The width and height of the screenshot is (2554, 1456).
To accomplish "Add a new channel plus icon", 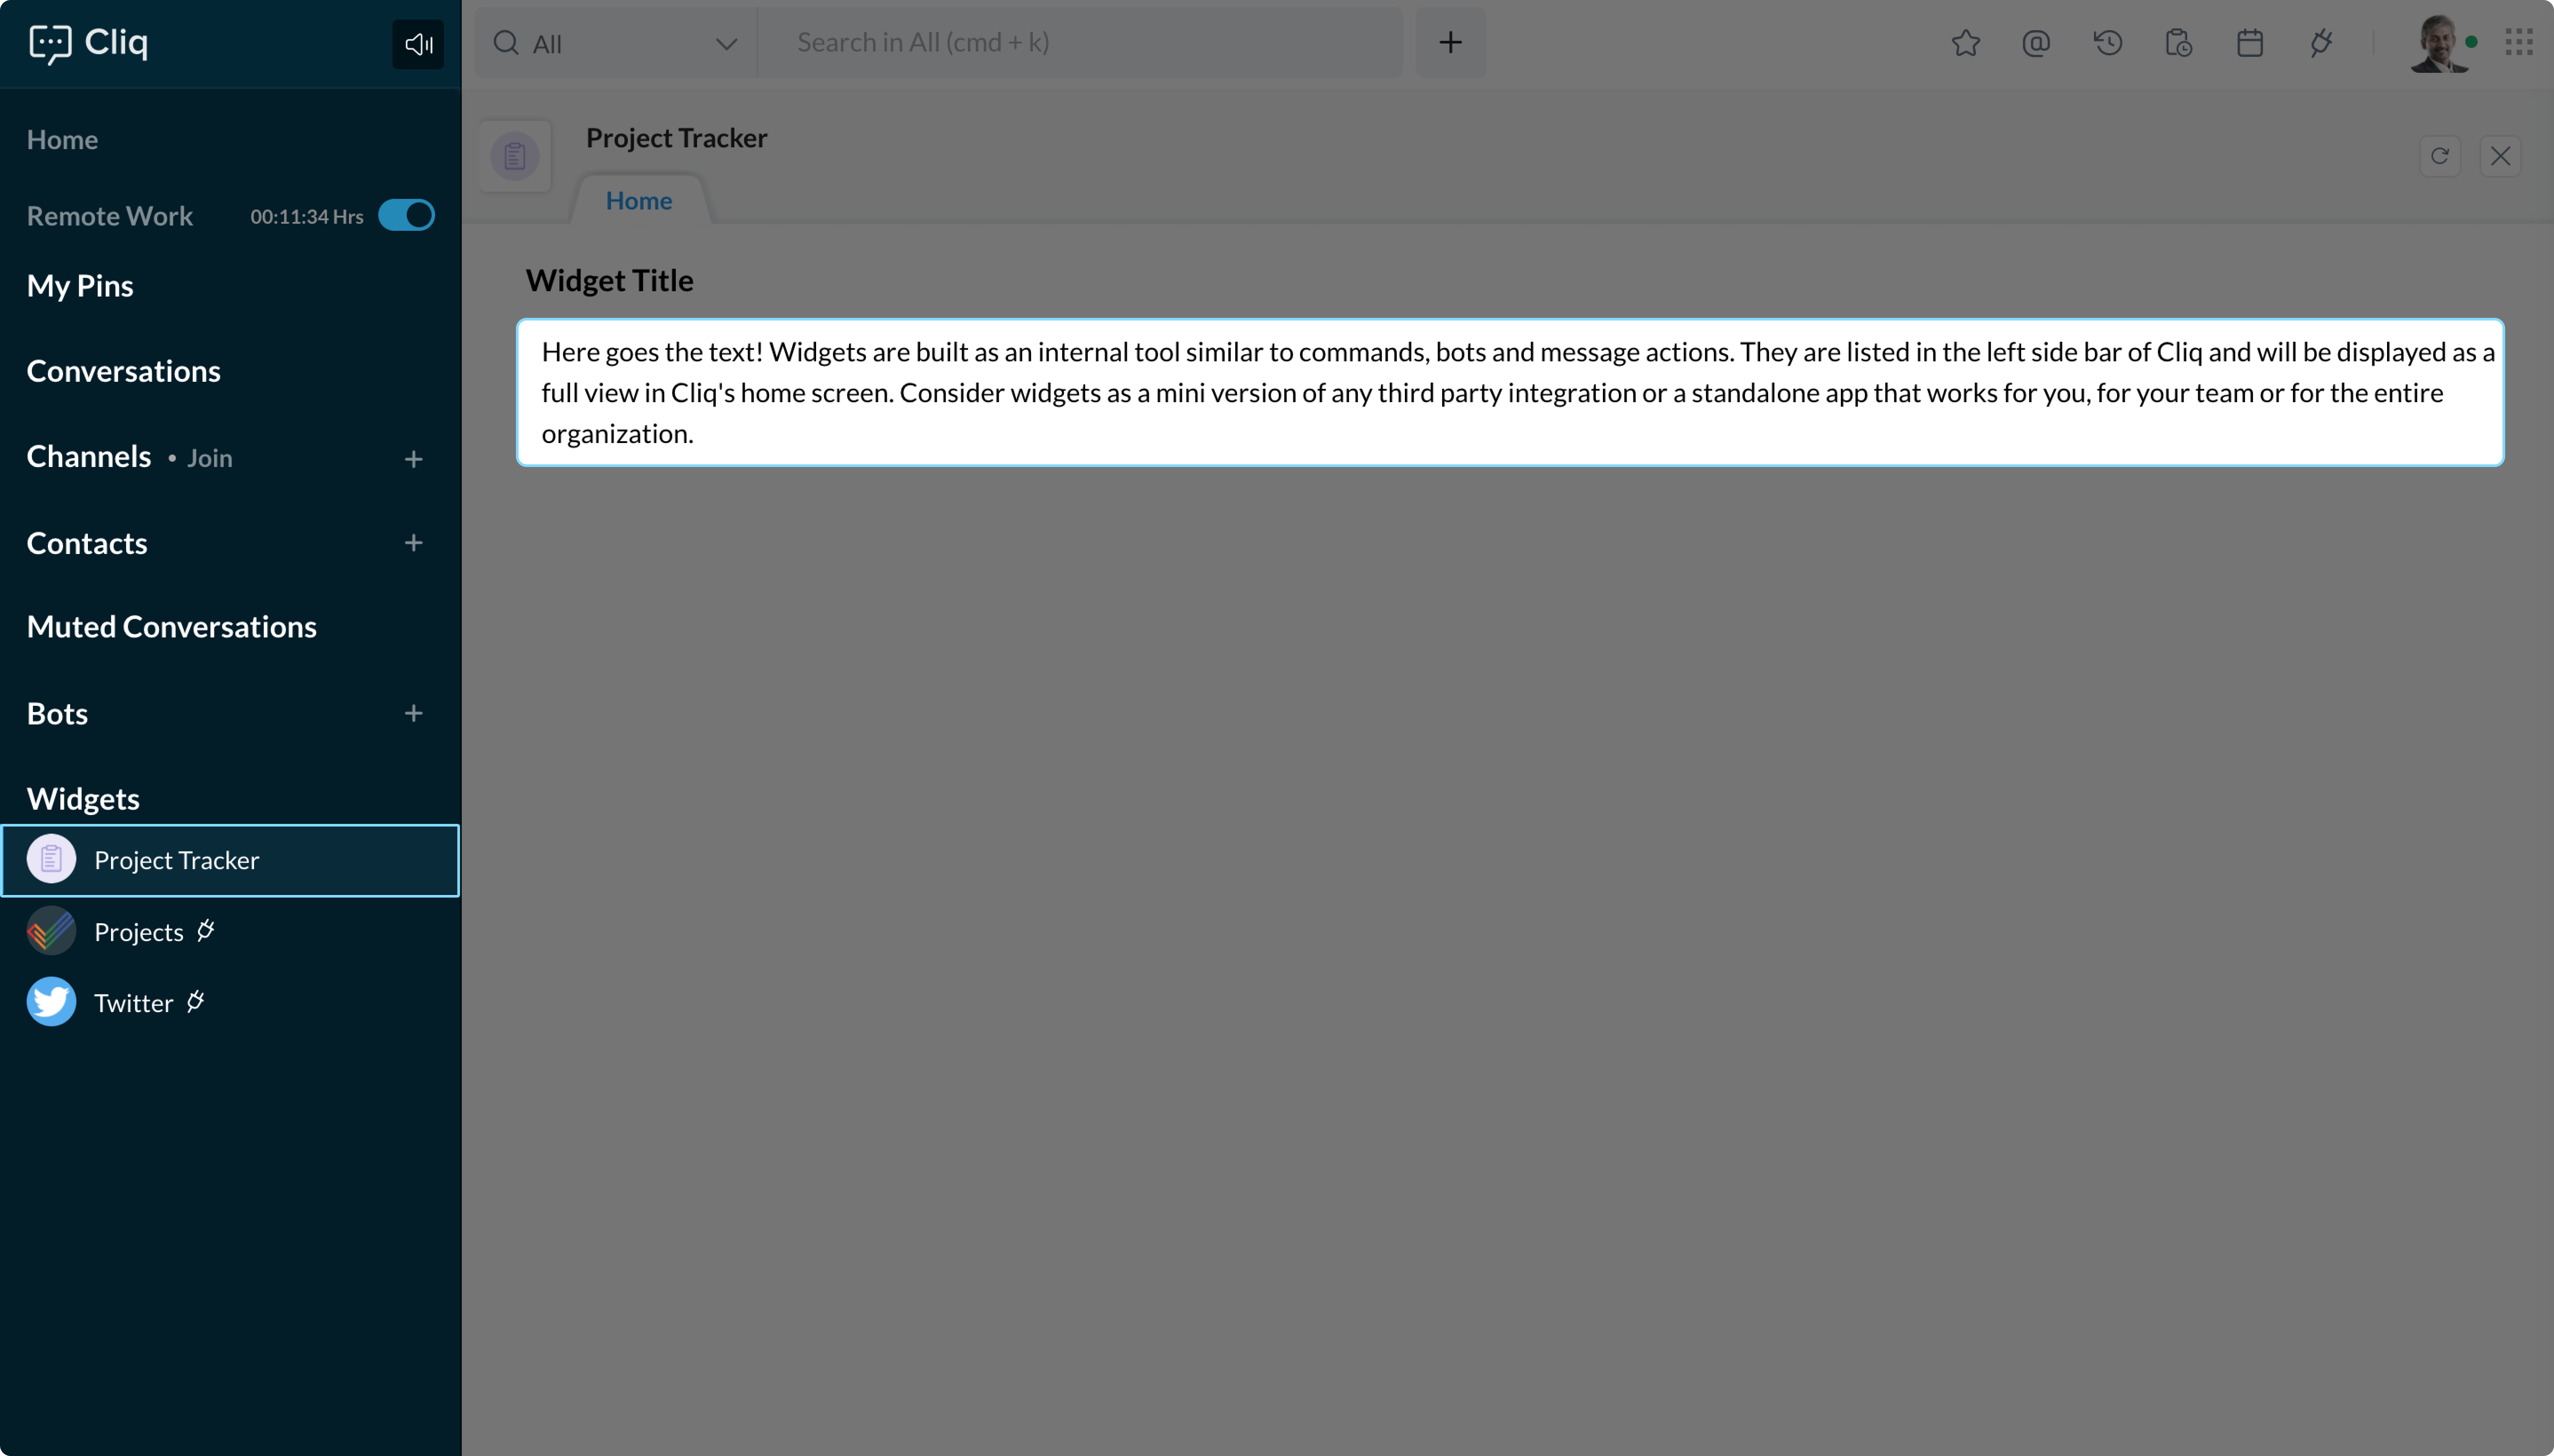I will pos(413,459).
